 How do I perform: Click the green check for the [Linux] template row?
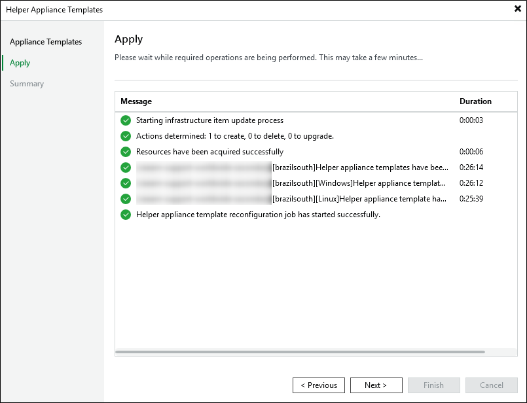click(x=126, y=199)
